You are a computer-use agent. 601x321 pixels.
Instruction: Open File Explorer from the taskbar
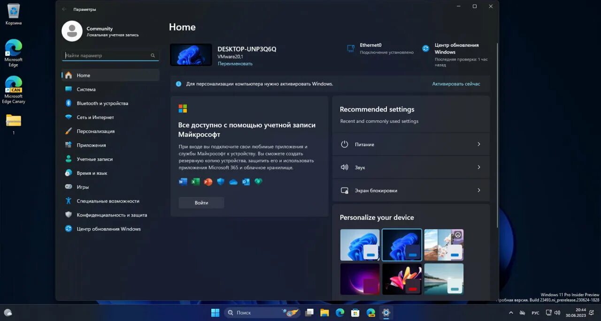[x=324, y=313]
